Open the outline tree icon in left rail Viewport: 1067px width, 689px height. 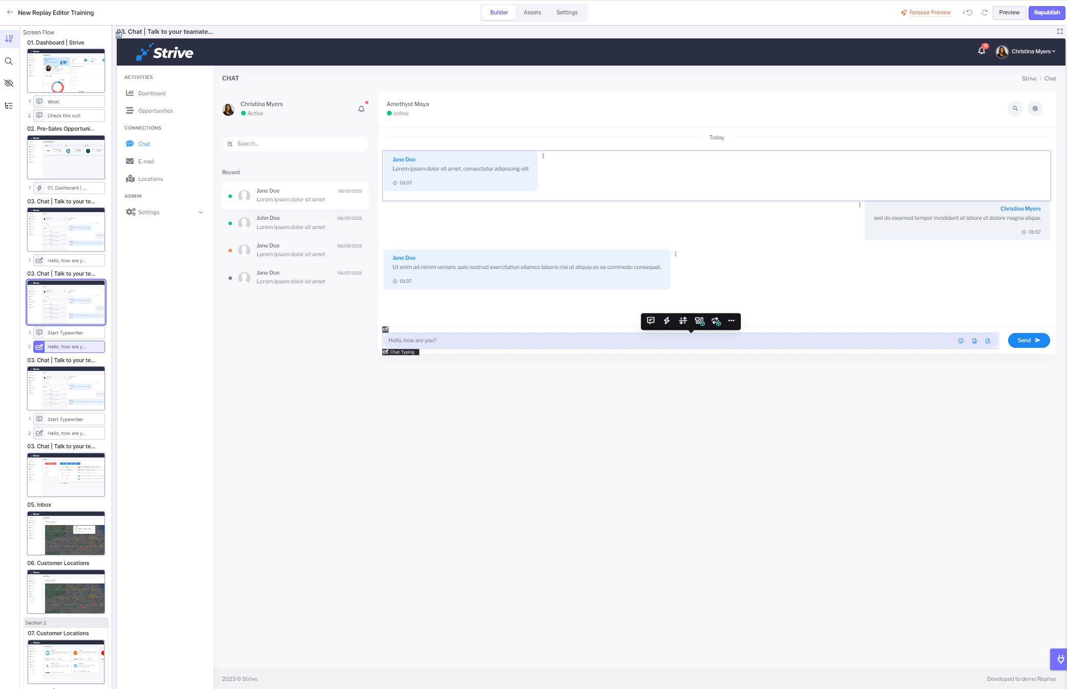[x=9, y=106]
